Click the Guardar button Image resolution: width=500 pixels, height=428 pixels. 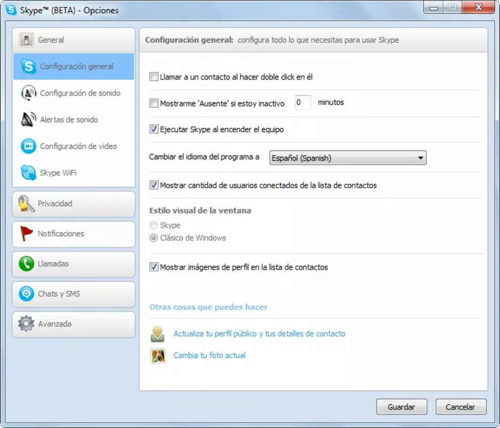click(x=402, y=407)
